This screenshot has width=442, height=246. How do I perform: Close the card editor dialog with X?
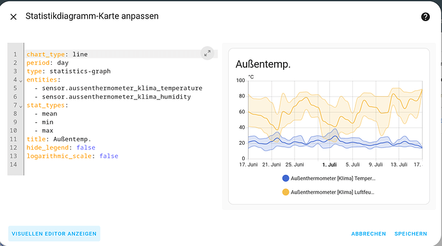[x=13, y=17]
